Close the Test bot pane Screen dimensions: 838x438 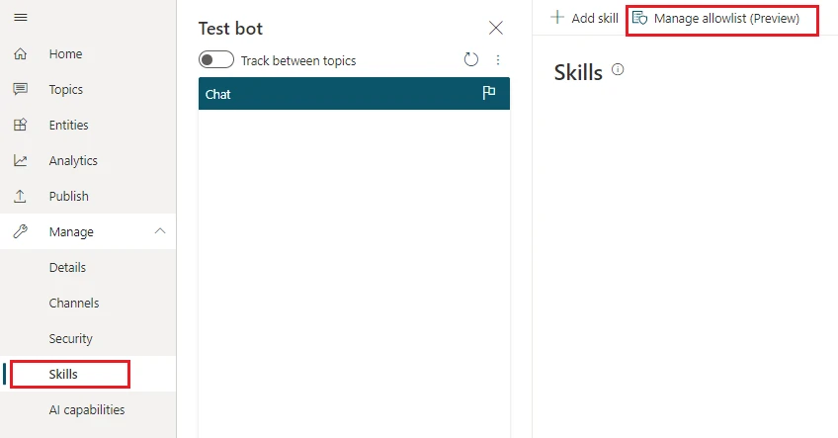[x=496, y=28]
